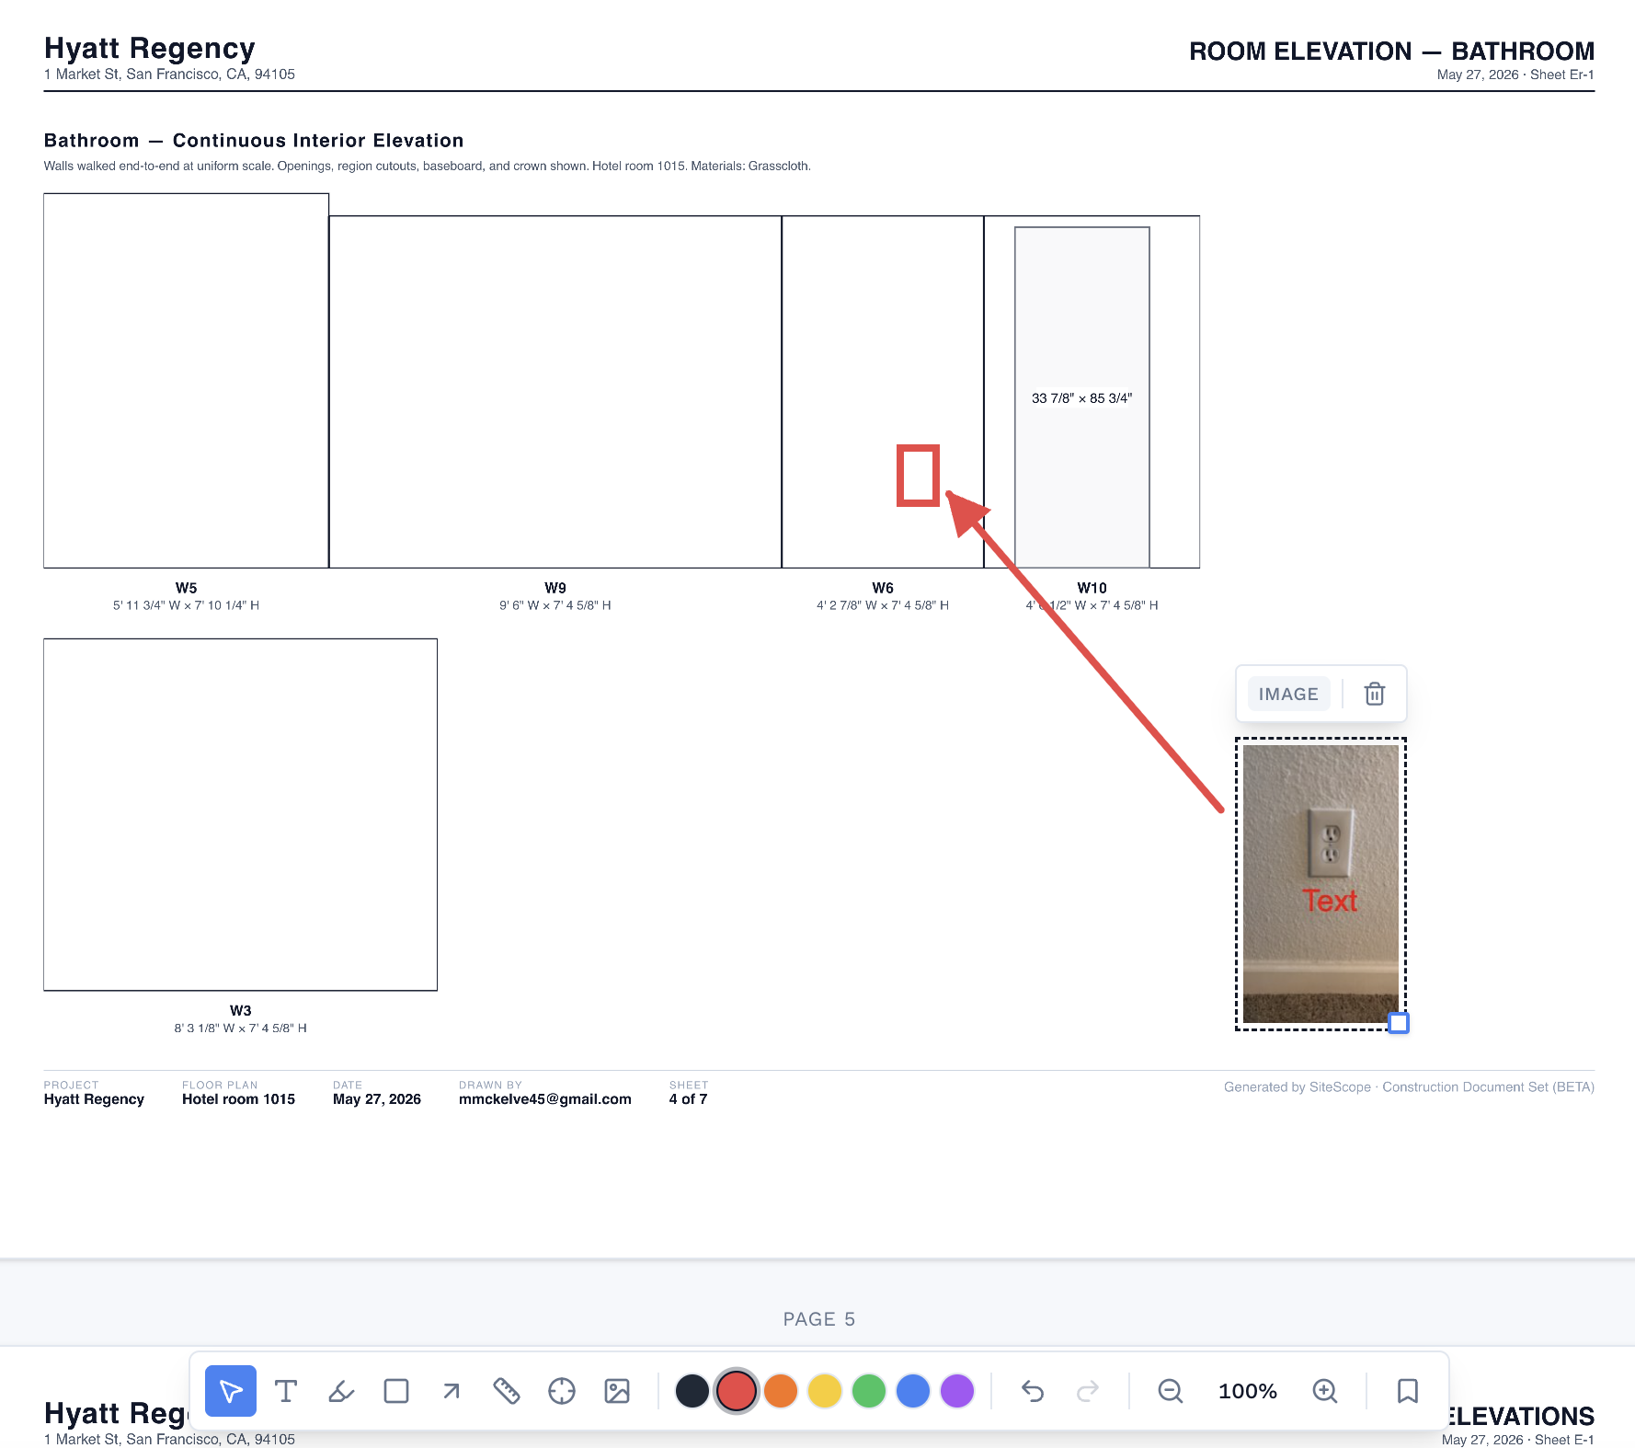
Task: Click the W10 wall label
Action: [1092, 588]
